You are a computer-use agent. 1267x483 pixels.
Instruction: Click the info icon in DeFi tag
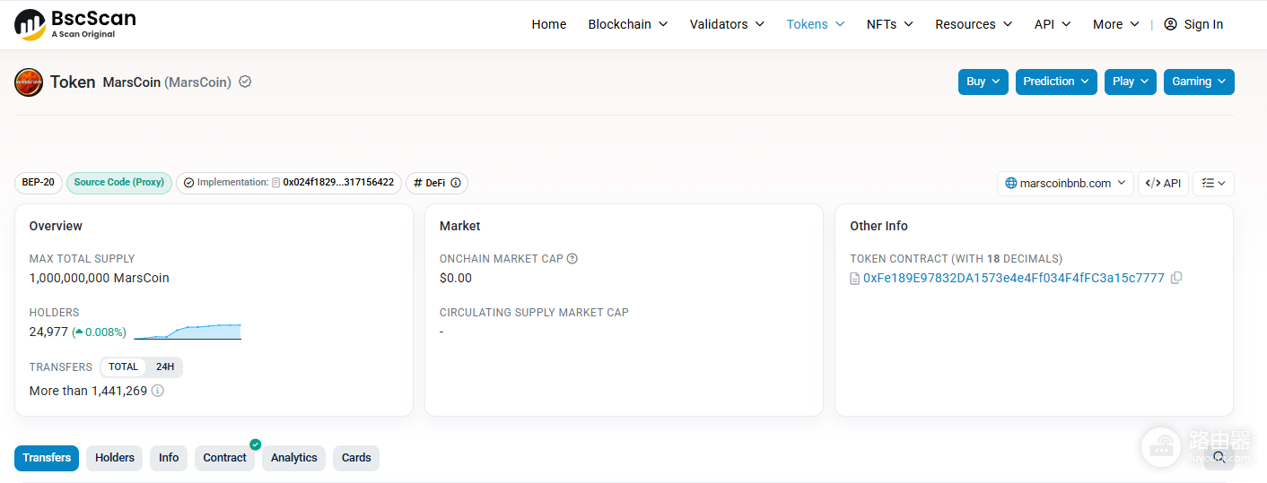[x=456, y=183]
